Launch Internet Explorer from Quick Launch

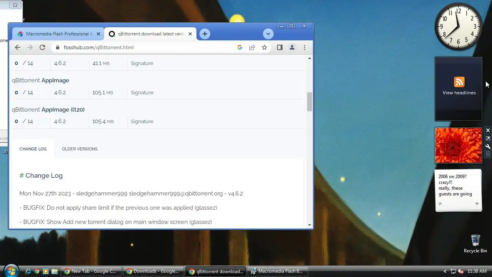[x=28, y=271]
